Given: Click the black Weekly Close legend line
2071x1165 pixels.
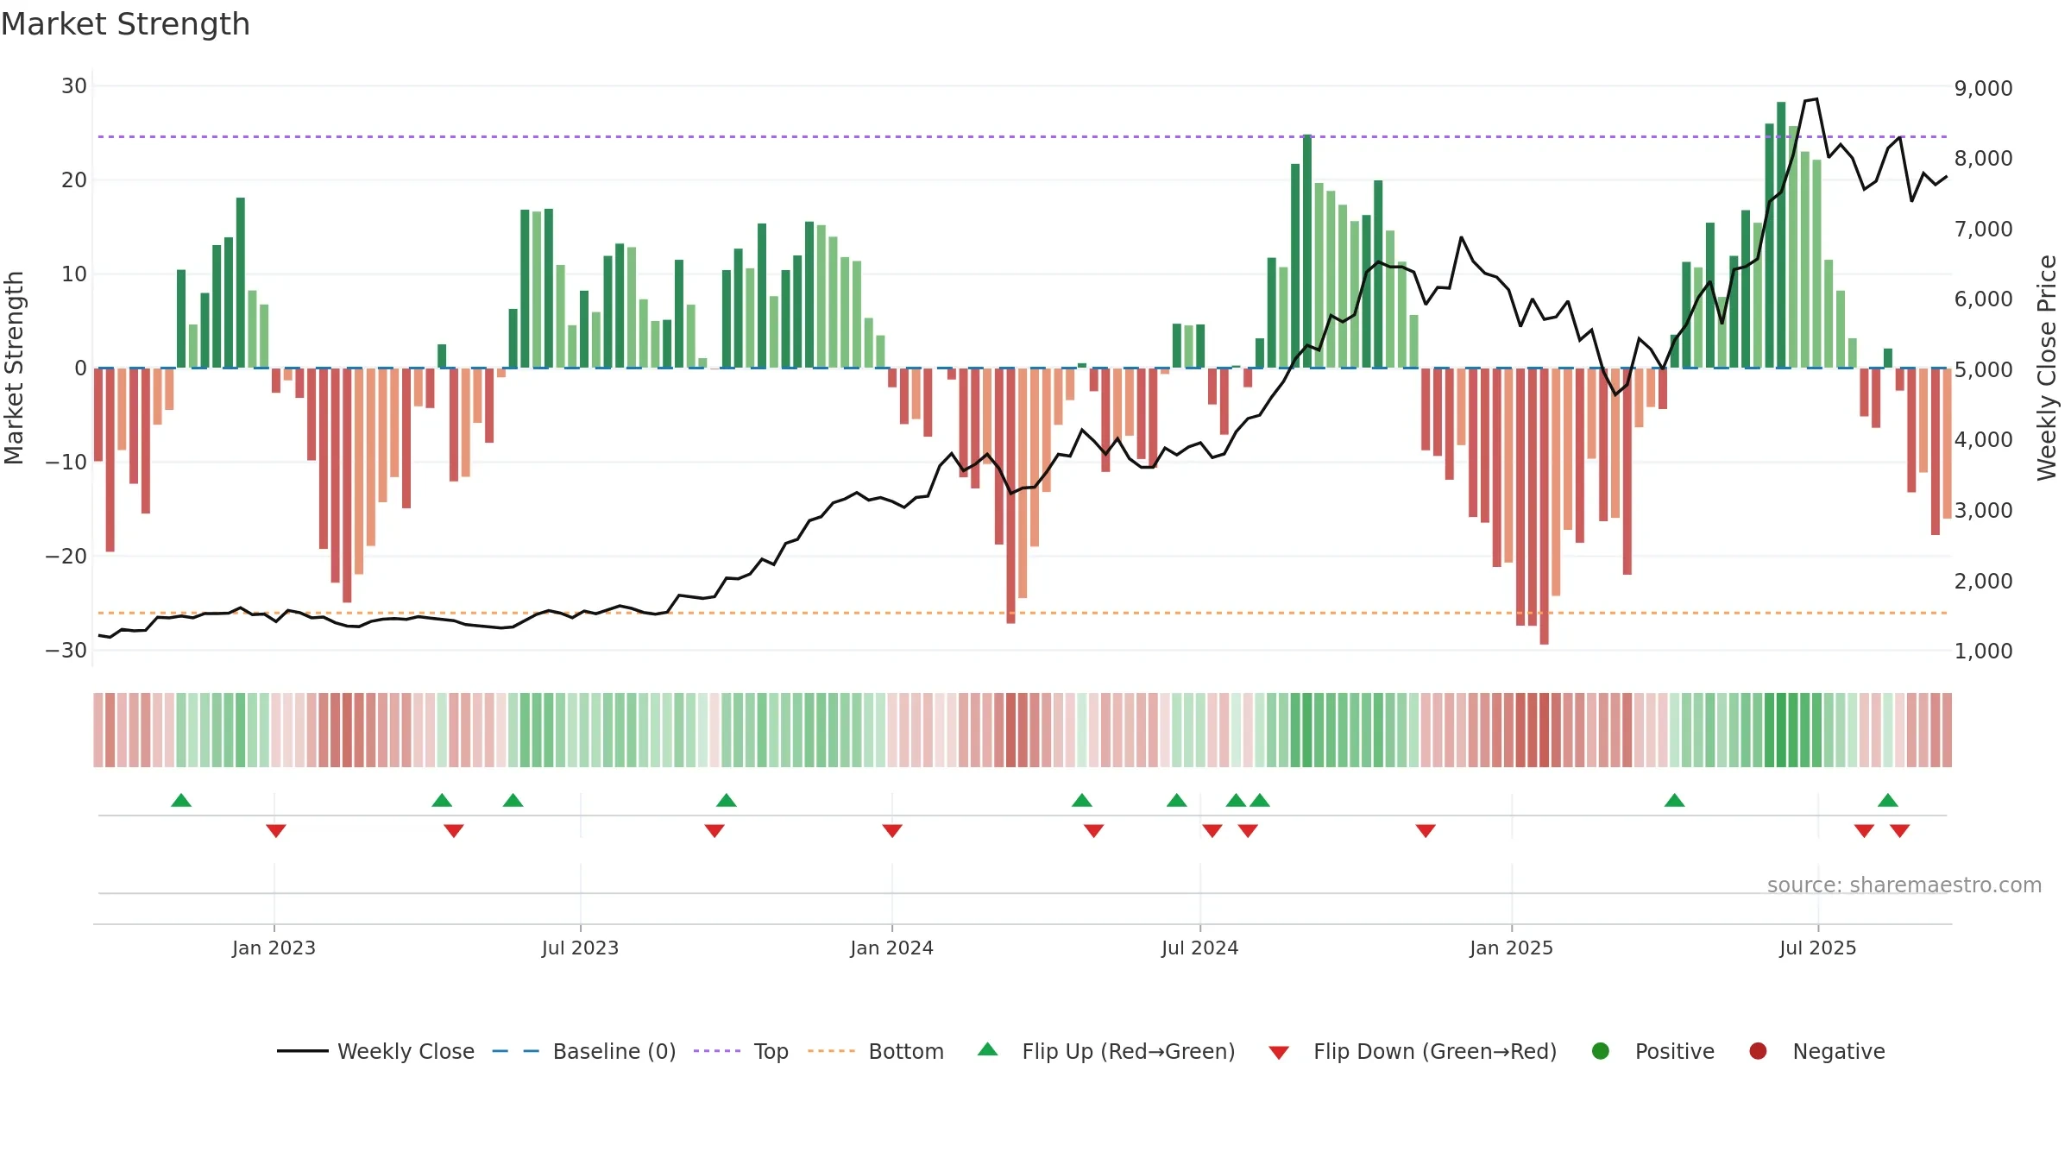Looking at the screenshot, I should pos(303,1051).
